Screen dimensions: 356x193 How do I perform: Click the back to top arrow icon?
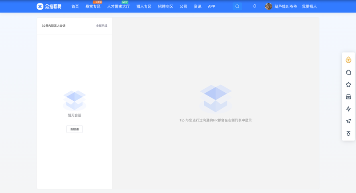click(x=348, y=134)
